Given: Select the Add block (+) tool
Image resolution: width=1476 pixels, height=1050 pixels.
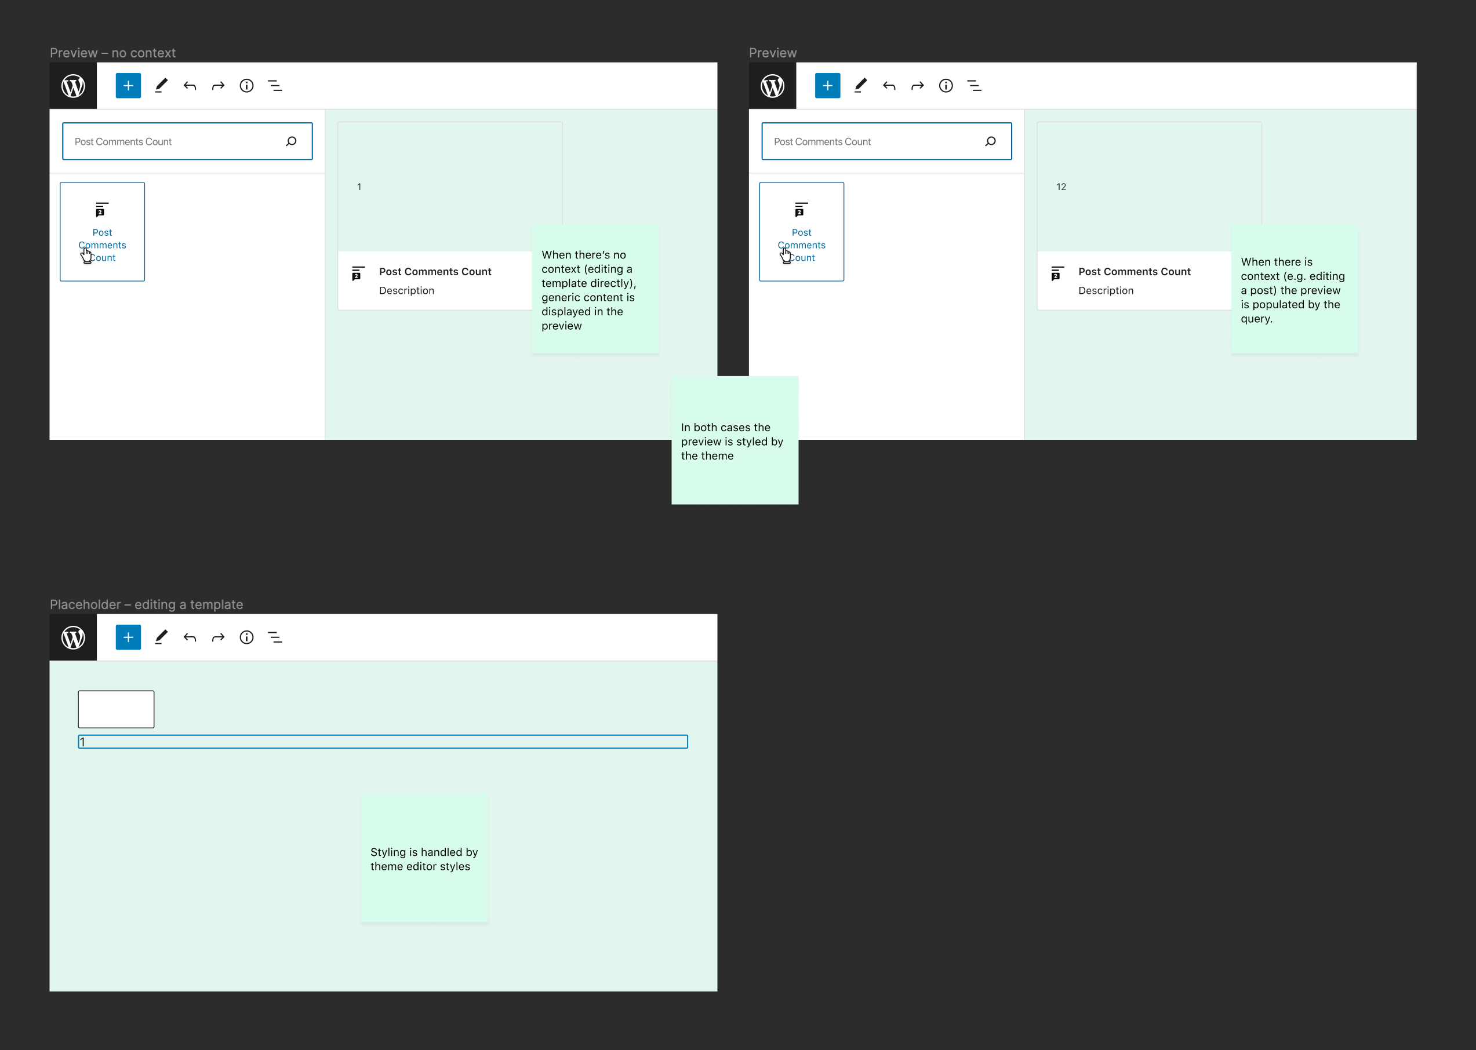Looking at the screenshot, I should [x=126, y=85].
